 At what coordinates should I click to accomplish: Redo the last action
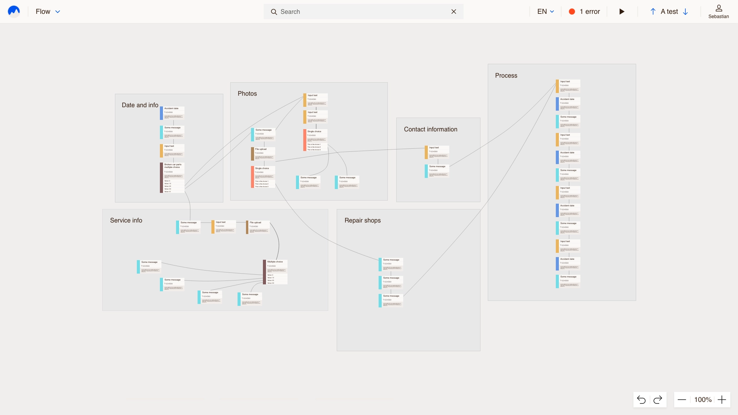pyautogui.click(x=658, y=400)
